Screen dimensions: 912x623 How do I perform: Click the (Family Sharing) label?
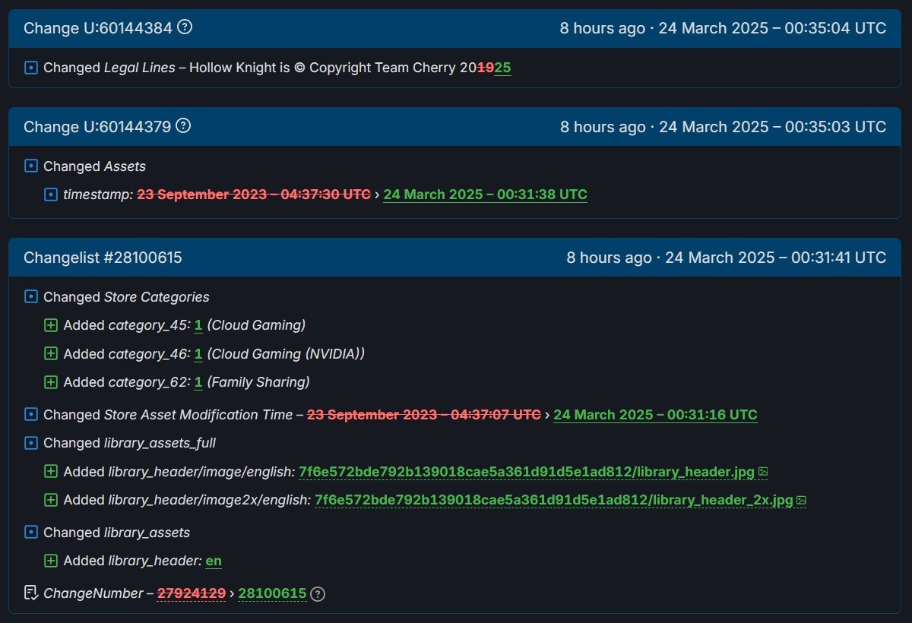coord(258,382)
